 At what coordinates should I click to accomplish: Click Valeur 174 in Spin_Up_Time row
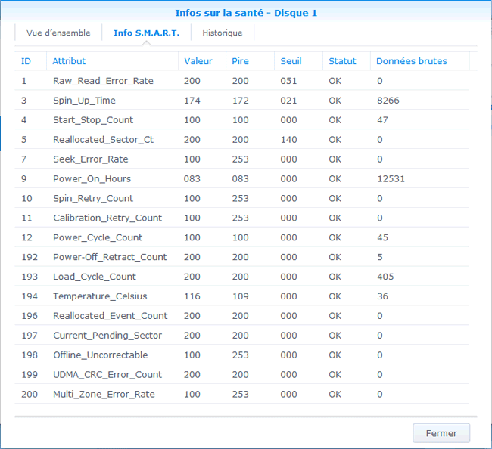pos(192,101)
